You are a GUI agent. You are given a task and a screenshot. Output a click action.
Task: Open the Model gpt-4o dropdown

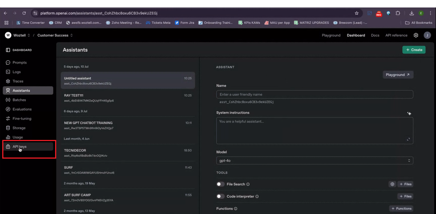[x=315, y=161]
